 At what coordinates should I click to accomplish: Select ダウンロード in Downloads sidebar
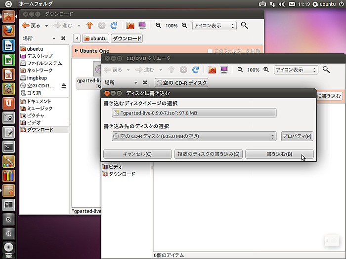coord(44,130)
